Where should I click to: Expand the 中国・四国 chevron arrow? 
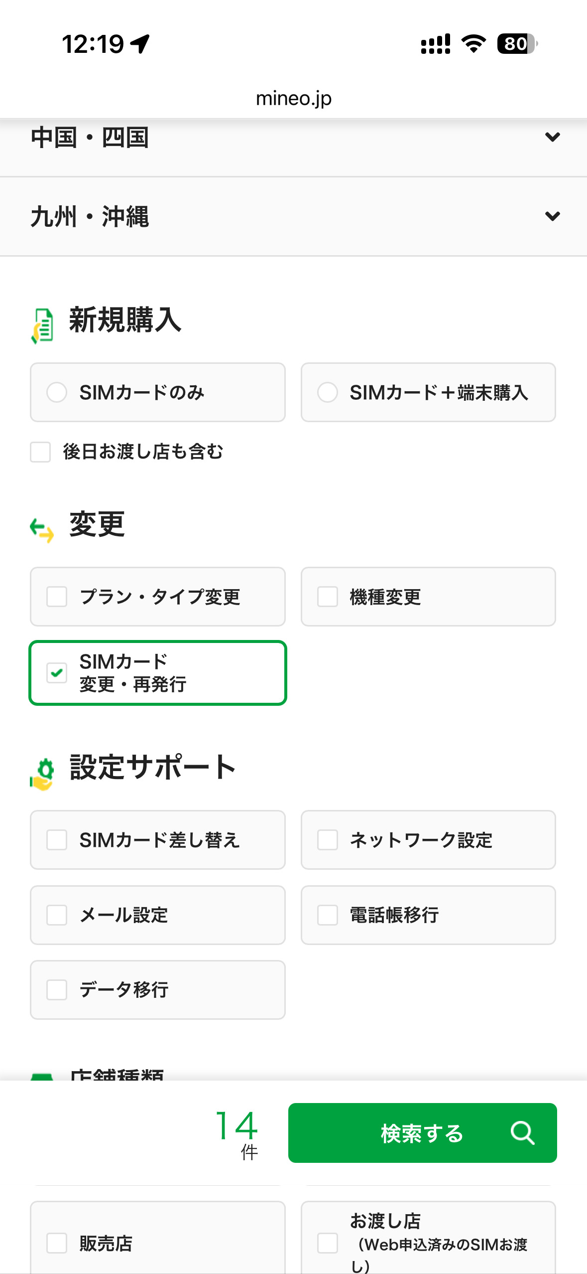pyautogui.click(x=552, y=137)
